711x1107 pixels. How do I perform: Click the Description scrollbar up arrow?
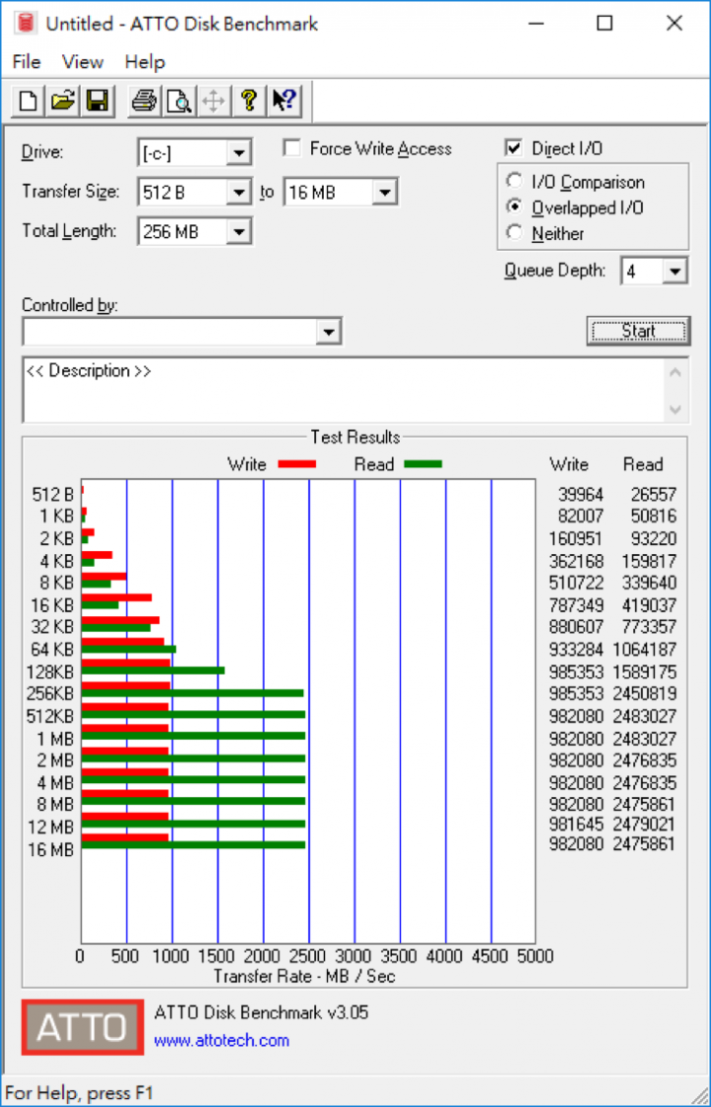pyautogui.click(x=675, y=372)
